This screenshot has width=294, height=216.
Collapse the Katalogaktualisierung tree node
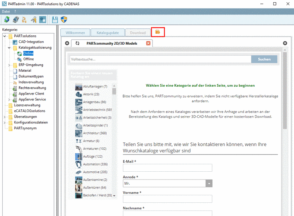(9, 47)
